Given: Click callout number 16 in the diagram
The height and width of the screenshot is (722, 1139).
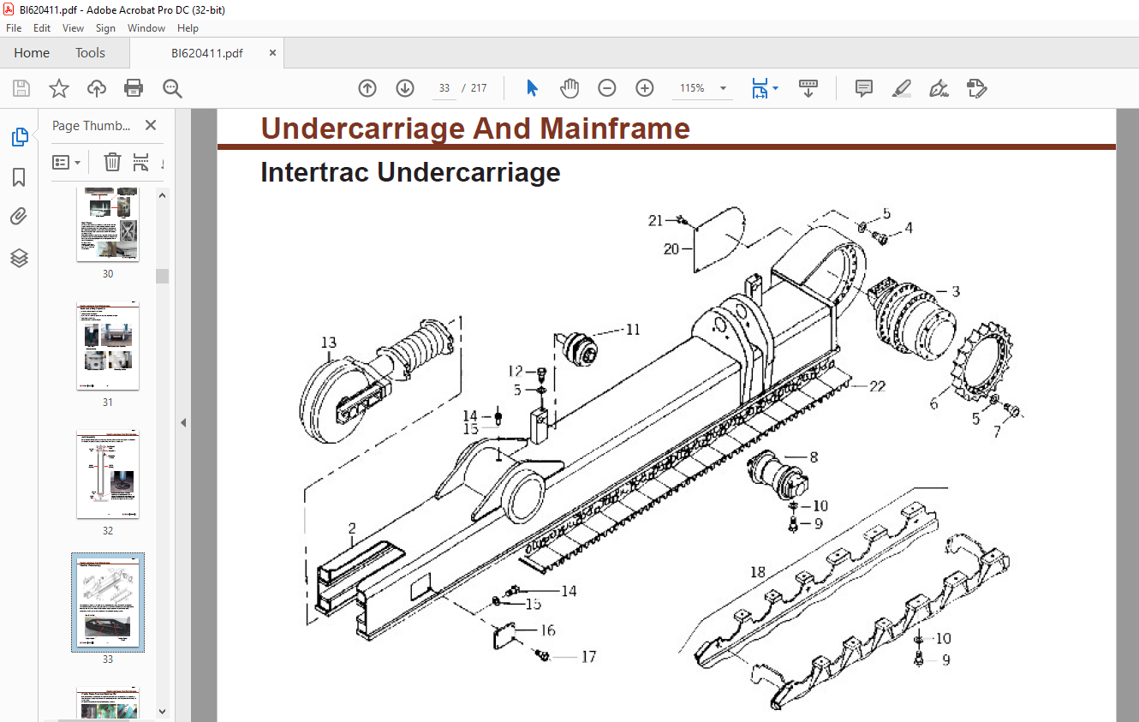Looking at the screenshot, I should (x=546, y=630).
